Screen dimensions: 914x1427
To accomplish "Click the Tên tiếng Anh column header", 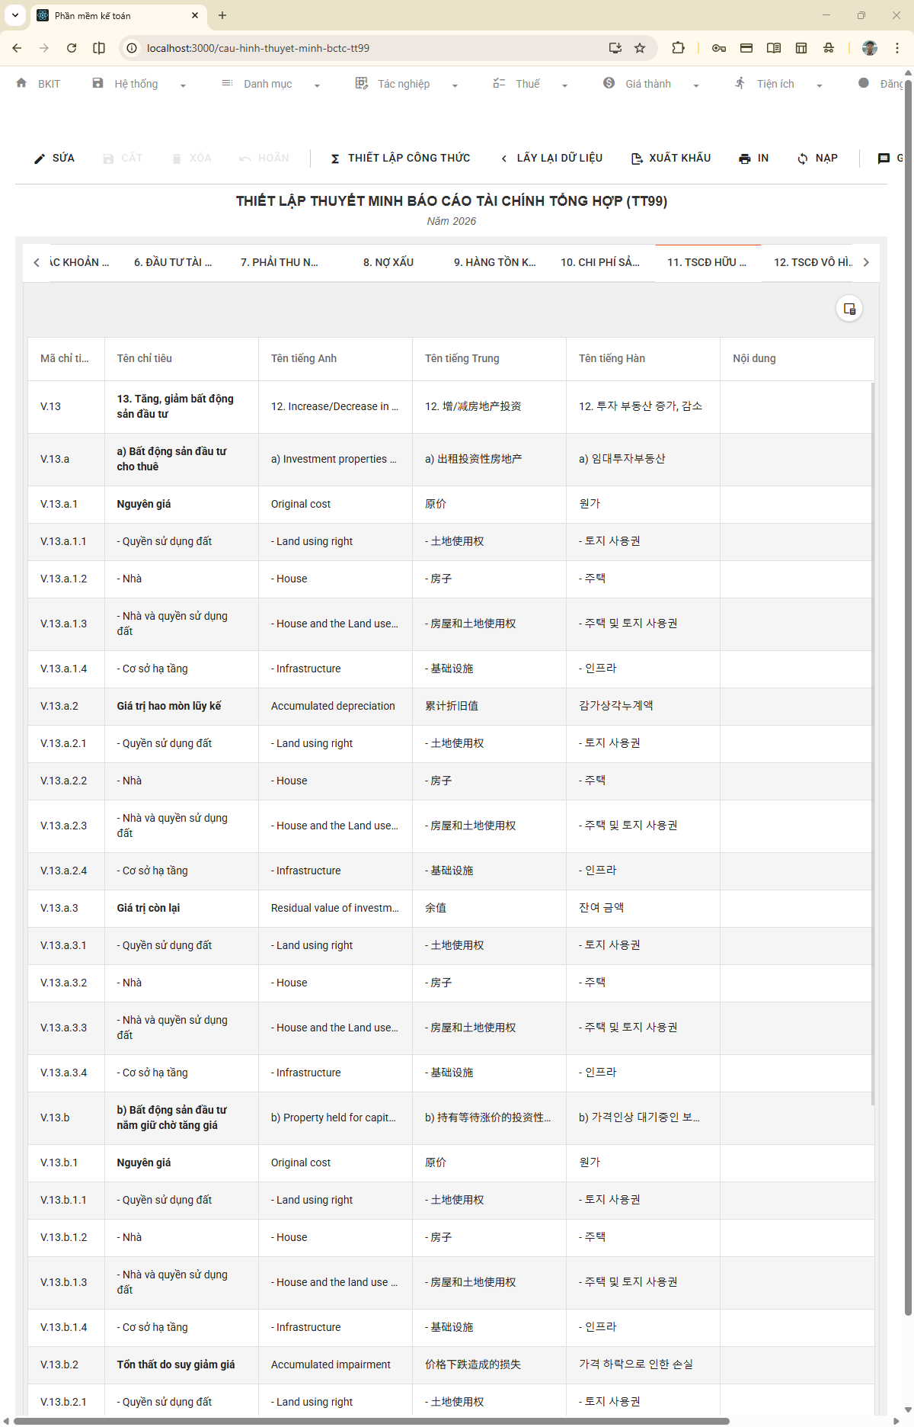I will pyautogui.click(x=335, y=359).
